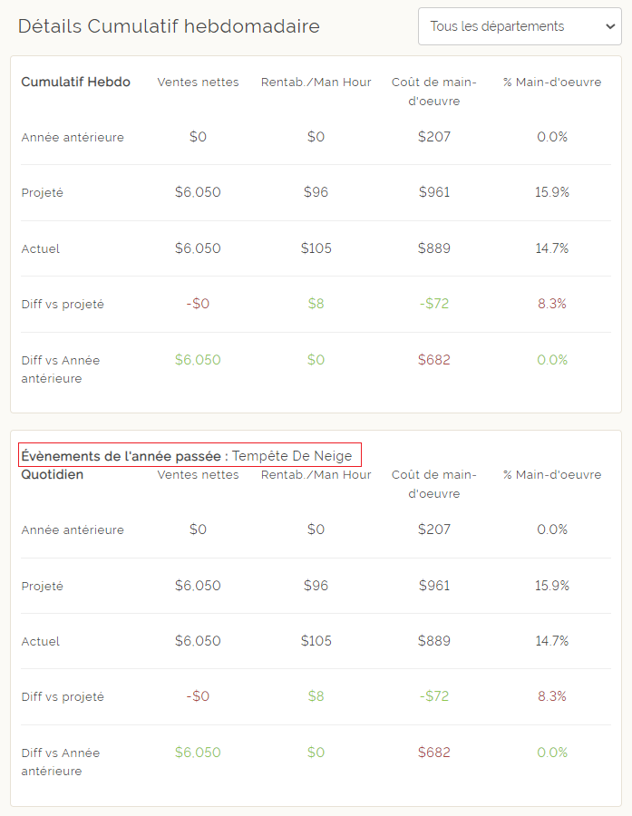
Task: Click Rentab./Man Hour header in the Quotidien table
Action: tap(316, 474)
